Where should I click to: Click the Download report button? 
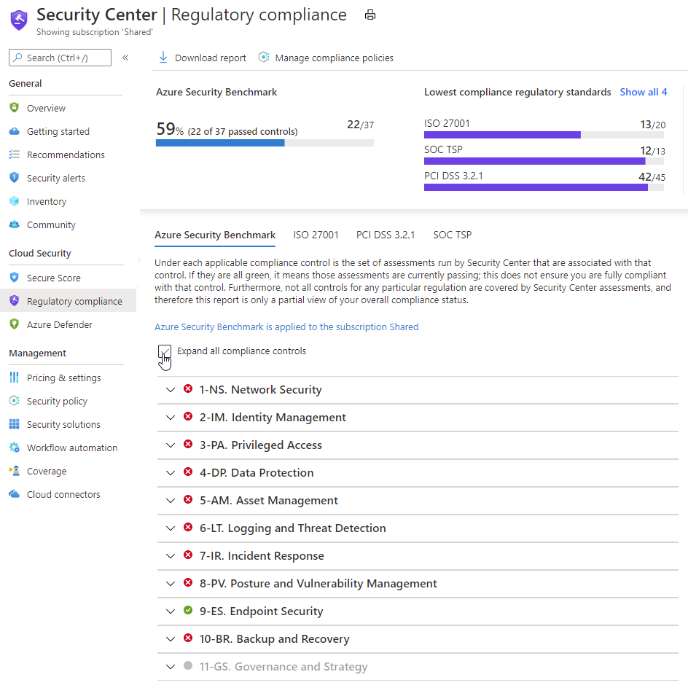(x=203, y=58)
